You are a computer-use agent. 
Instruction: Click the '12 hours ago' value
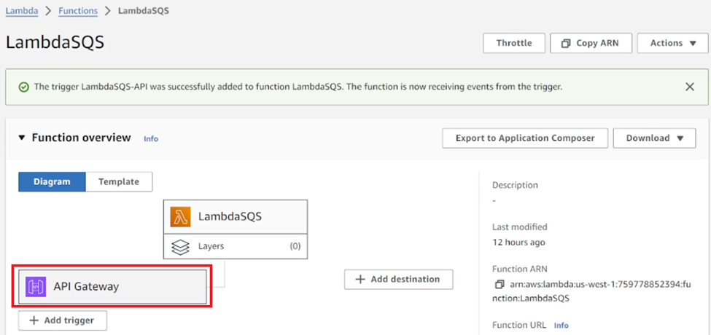[x=518, y=243]
